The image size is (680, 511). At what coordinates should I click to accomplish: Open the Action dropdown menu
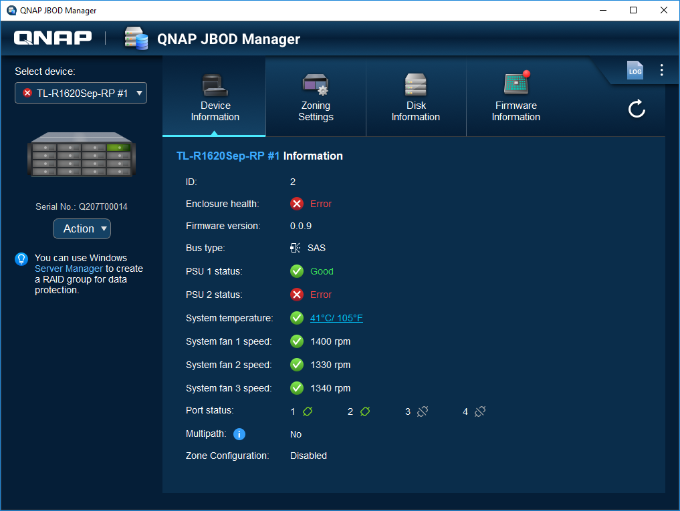pyautogui.click(x=82, y=228)
